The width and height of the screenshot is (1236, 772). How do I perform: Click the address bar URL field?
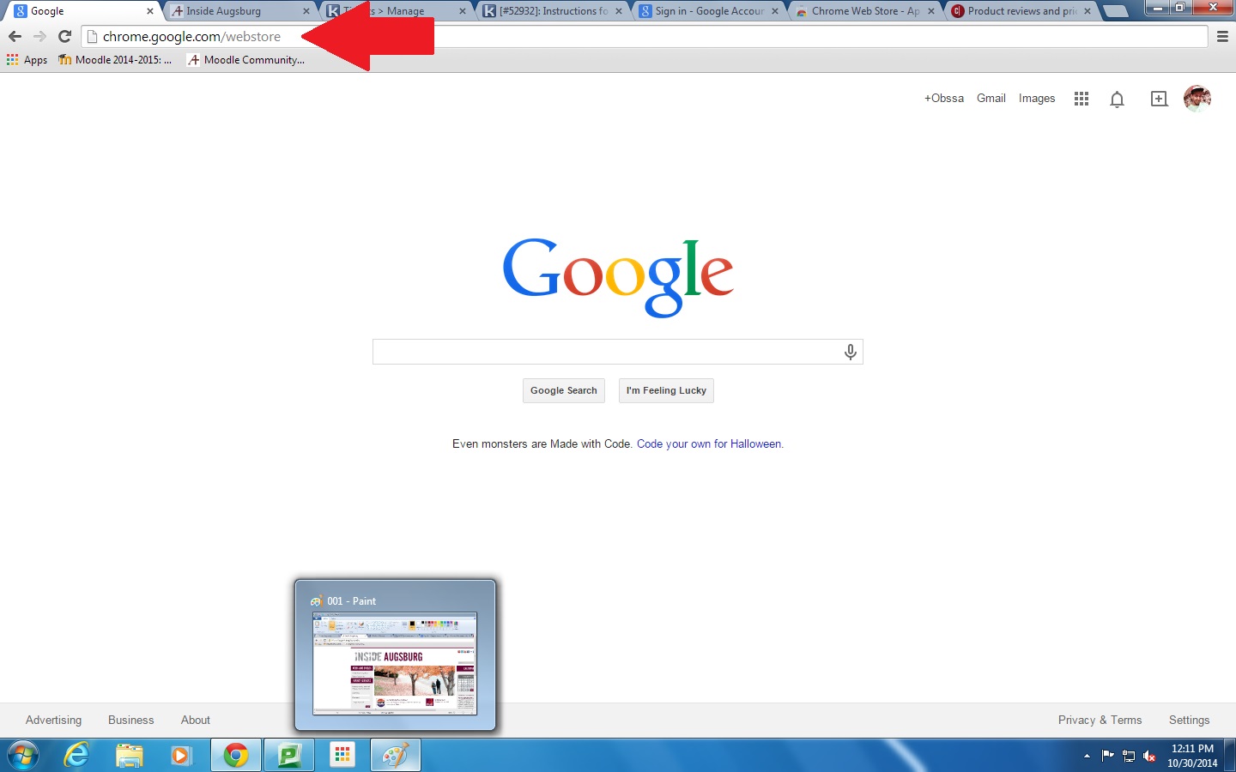coord(645,37)
